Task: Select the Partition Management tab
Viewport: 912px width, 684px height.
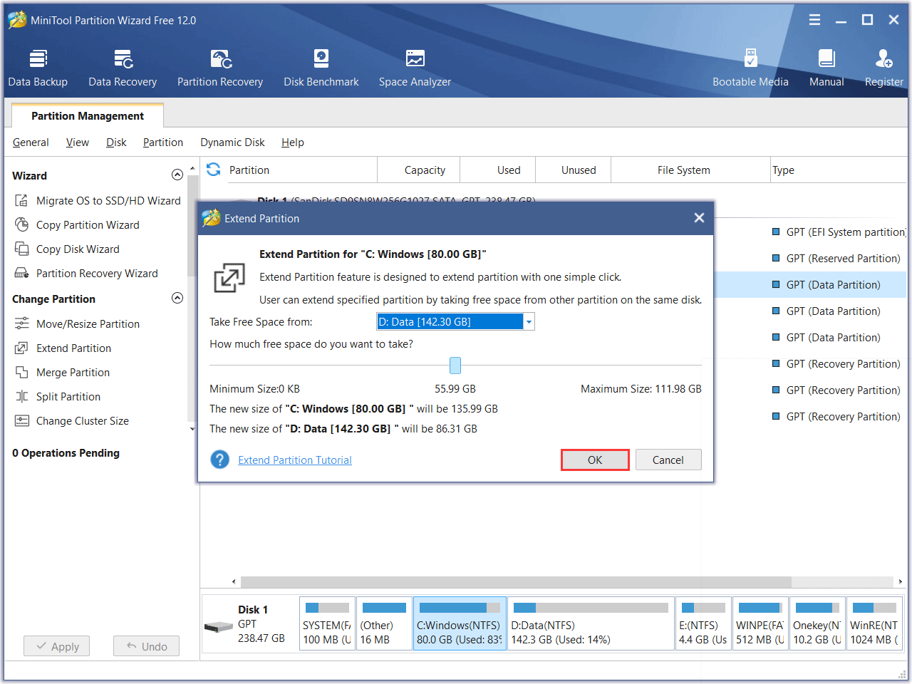Action: [x=88, y=116]
